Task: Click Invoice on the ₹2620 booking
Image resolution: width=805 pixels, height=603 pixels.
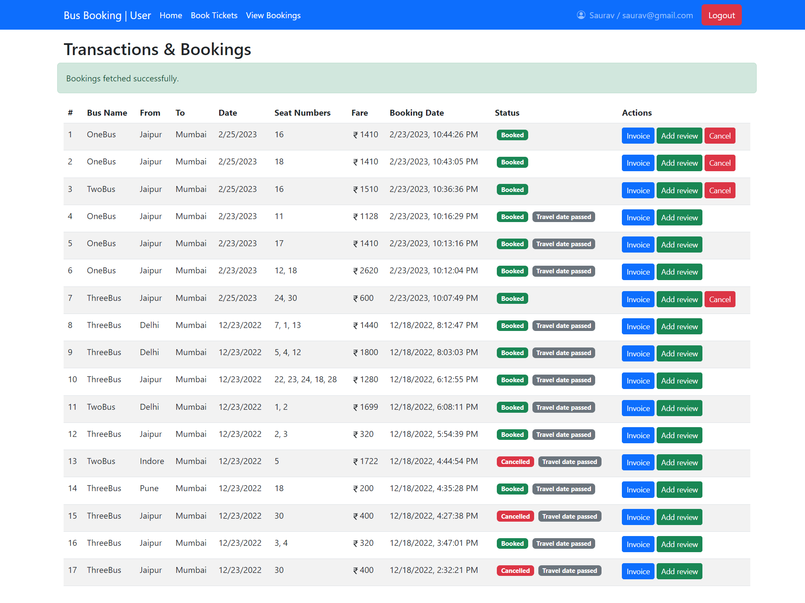Action: pos(638,272)
